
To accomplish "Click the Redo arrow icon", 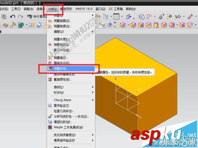I will 20,17.
